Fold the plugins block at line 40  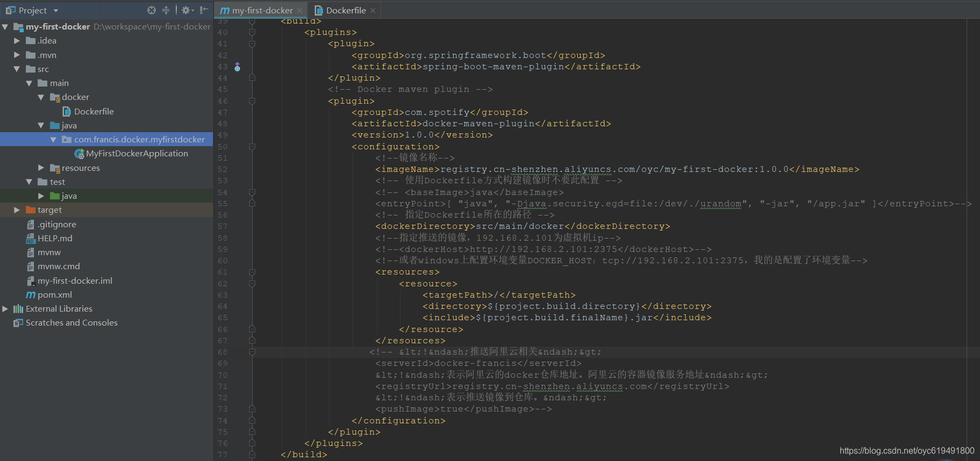point(252,33)
